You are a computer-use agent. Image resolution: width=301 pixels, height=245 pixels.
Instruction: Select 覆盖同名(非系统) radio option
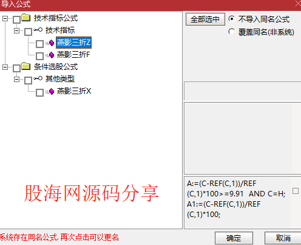point(232,32)
